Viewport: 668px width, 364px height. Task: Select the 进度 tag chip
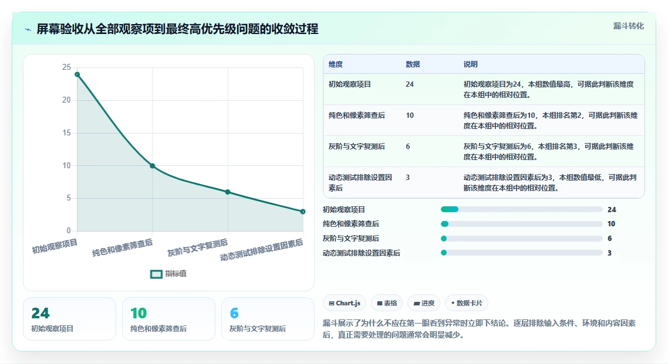pos(424,303)
